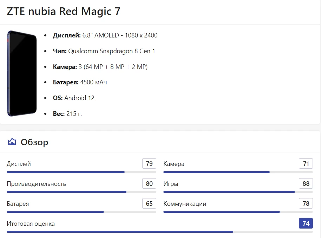Click the Обзор chart icon
This screenshot has width=321, height=238.
click(x=12, y=142)
